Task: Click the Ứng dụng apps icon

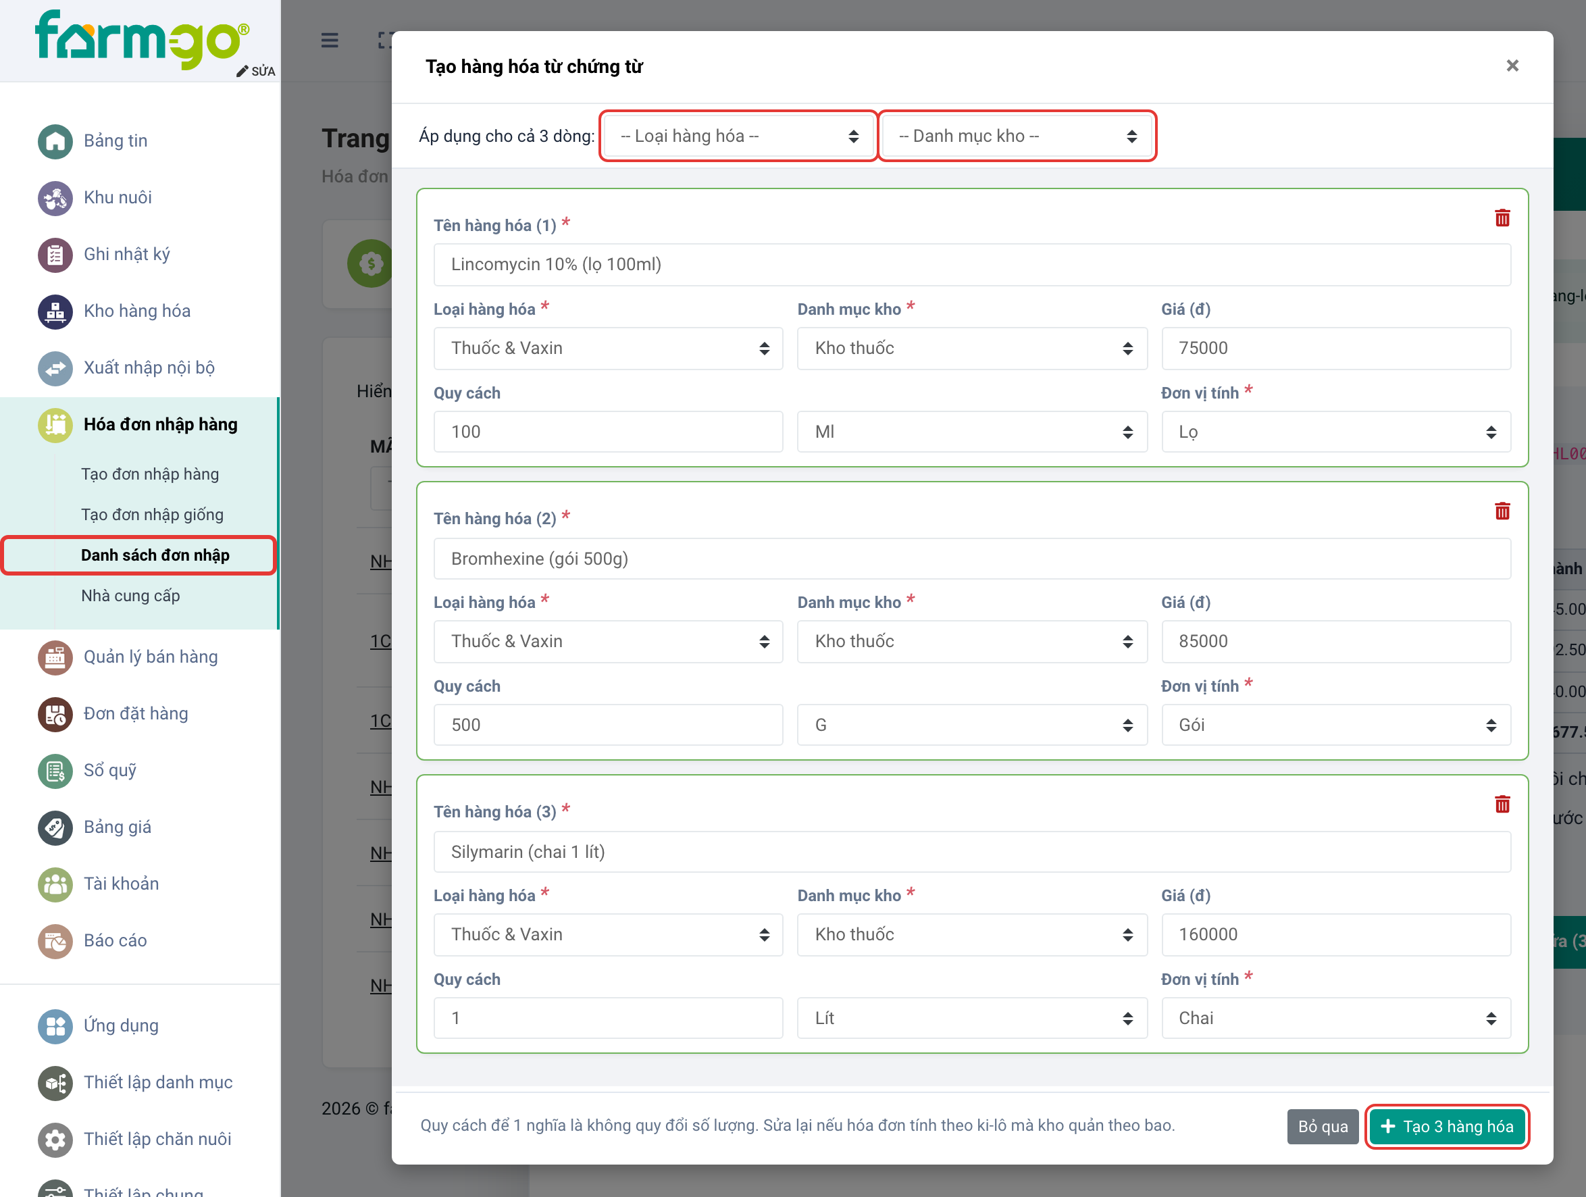Action: click(55, 1025)
